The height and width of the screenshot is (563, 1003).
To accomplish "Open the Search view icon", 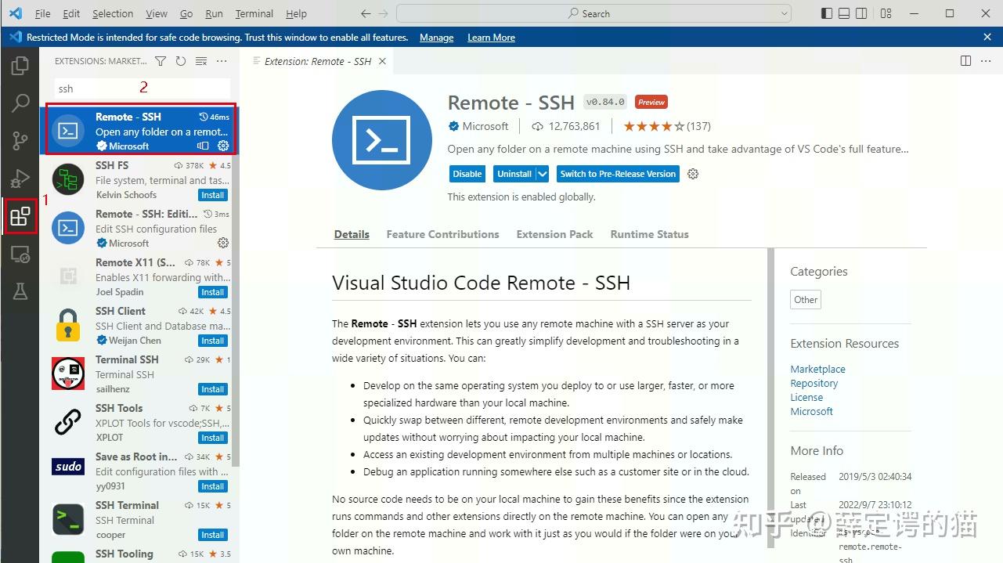I will click(20, 103).
